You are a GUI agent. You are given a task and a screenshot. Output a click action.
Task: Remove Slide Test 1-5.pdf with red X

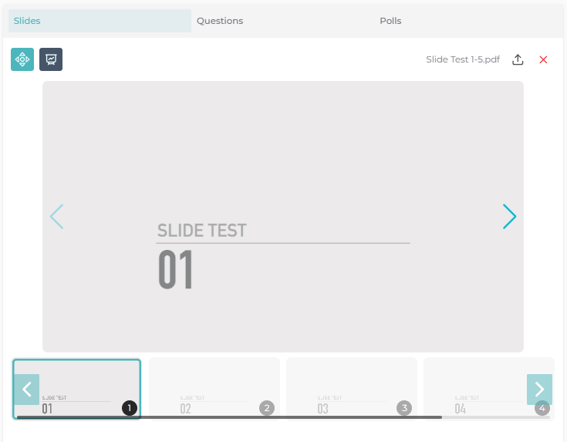[x=543, y=59]
